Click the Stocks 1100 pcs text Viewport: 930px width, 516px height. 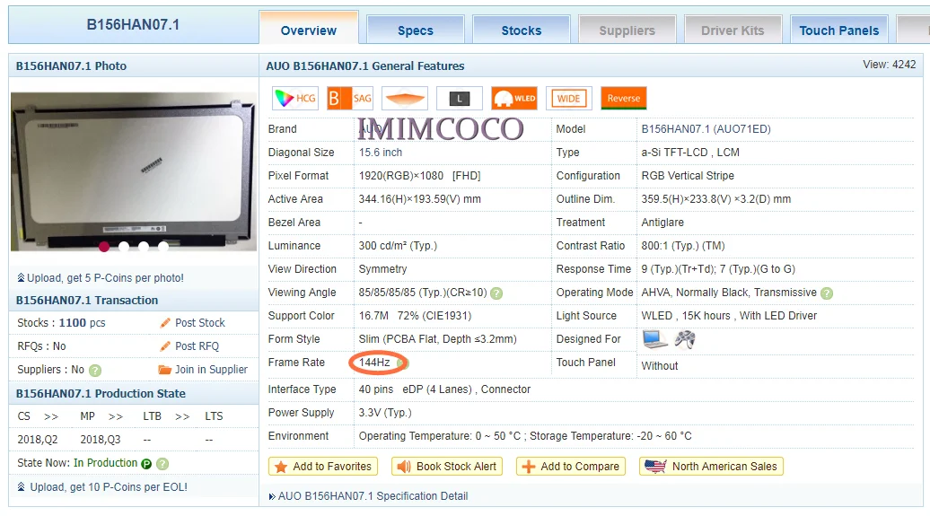click(61, 323)
